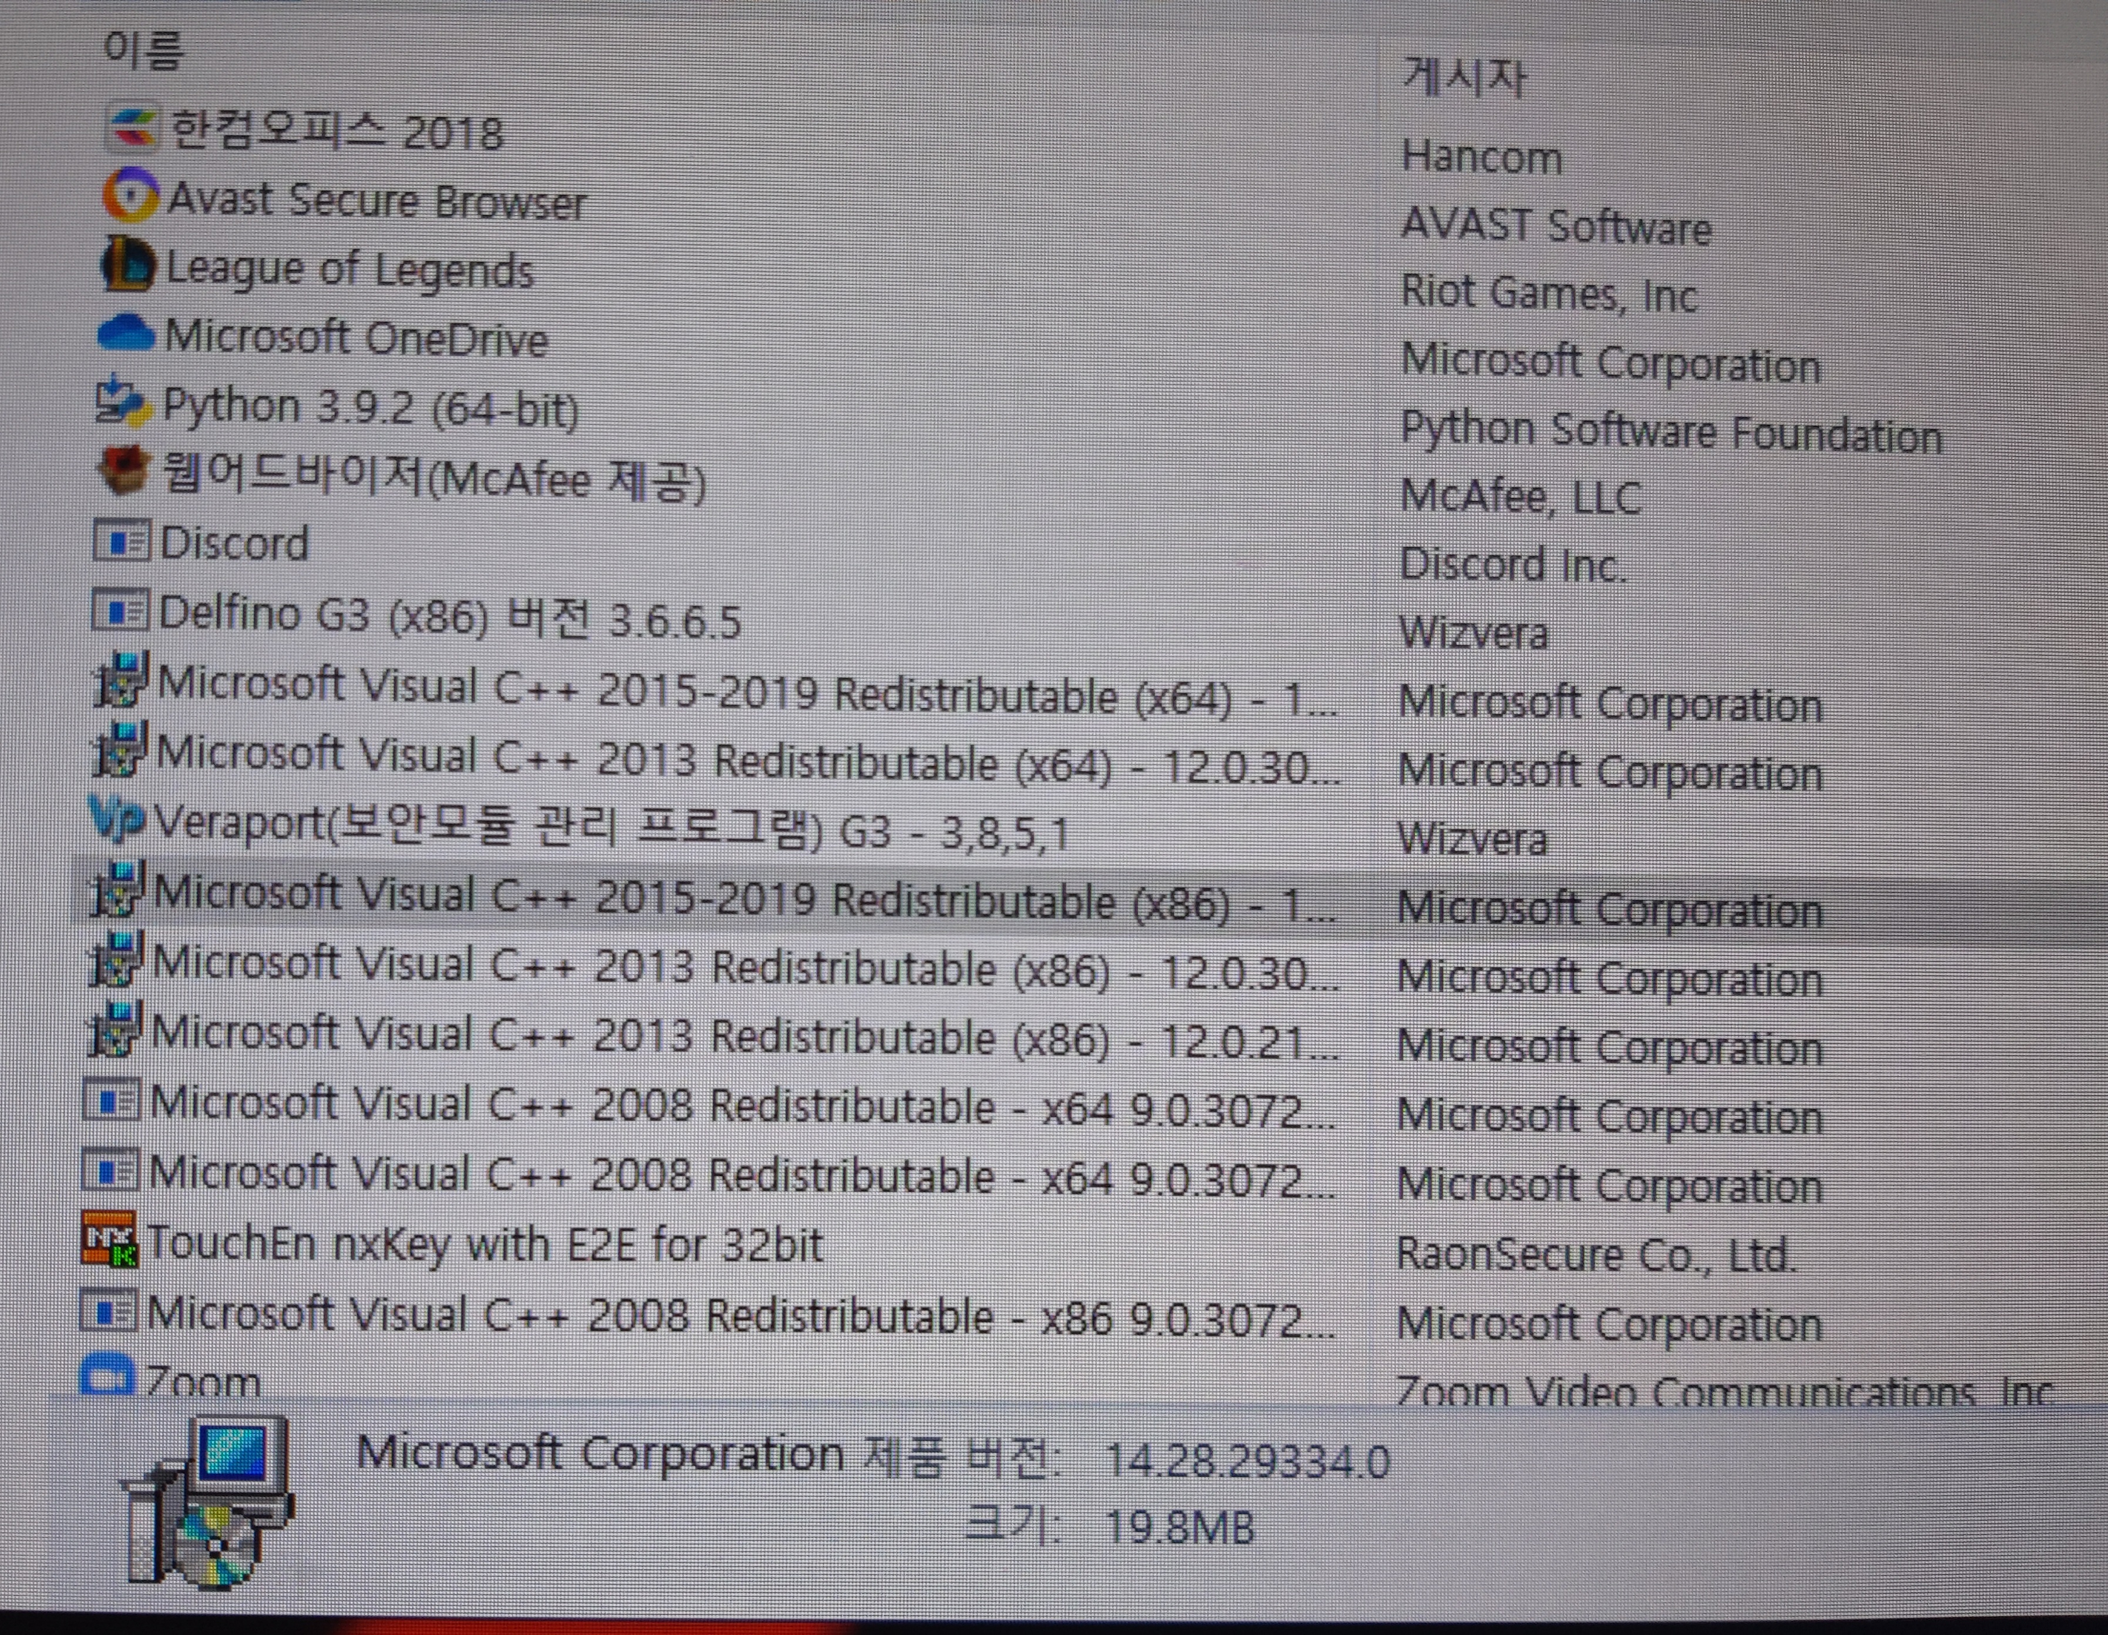Select Python 3.9.2 (64-bit) entry
Image resolution: width=2108 pixels, height=1635 pixels.
[371, 407]
